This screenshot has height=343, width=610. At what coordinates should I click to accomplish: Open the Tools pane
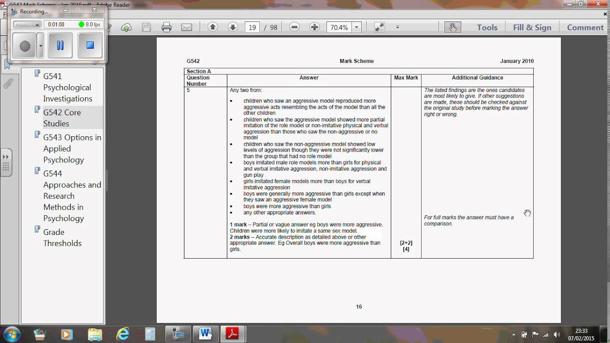point(487,28)
